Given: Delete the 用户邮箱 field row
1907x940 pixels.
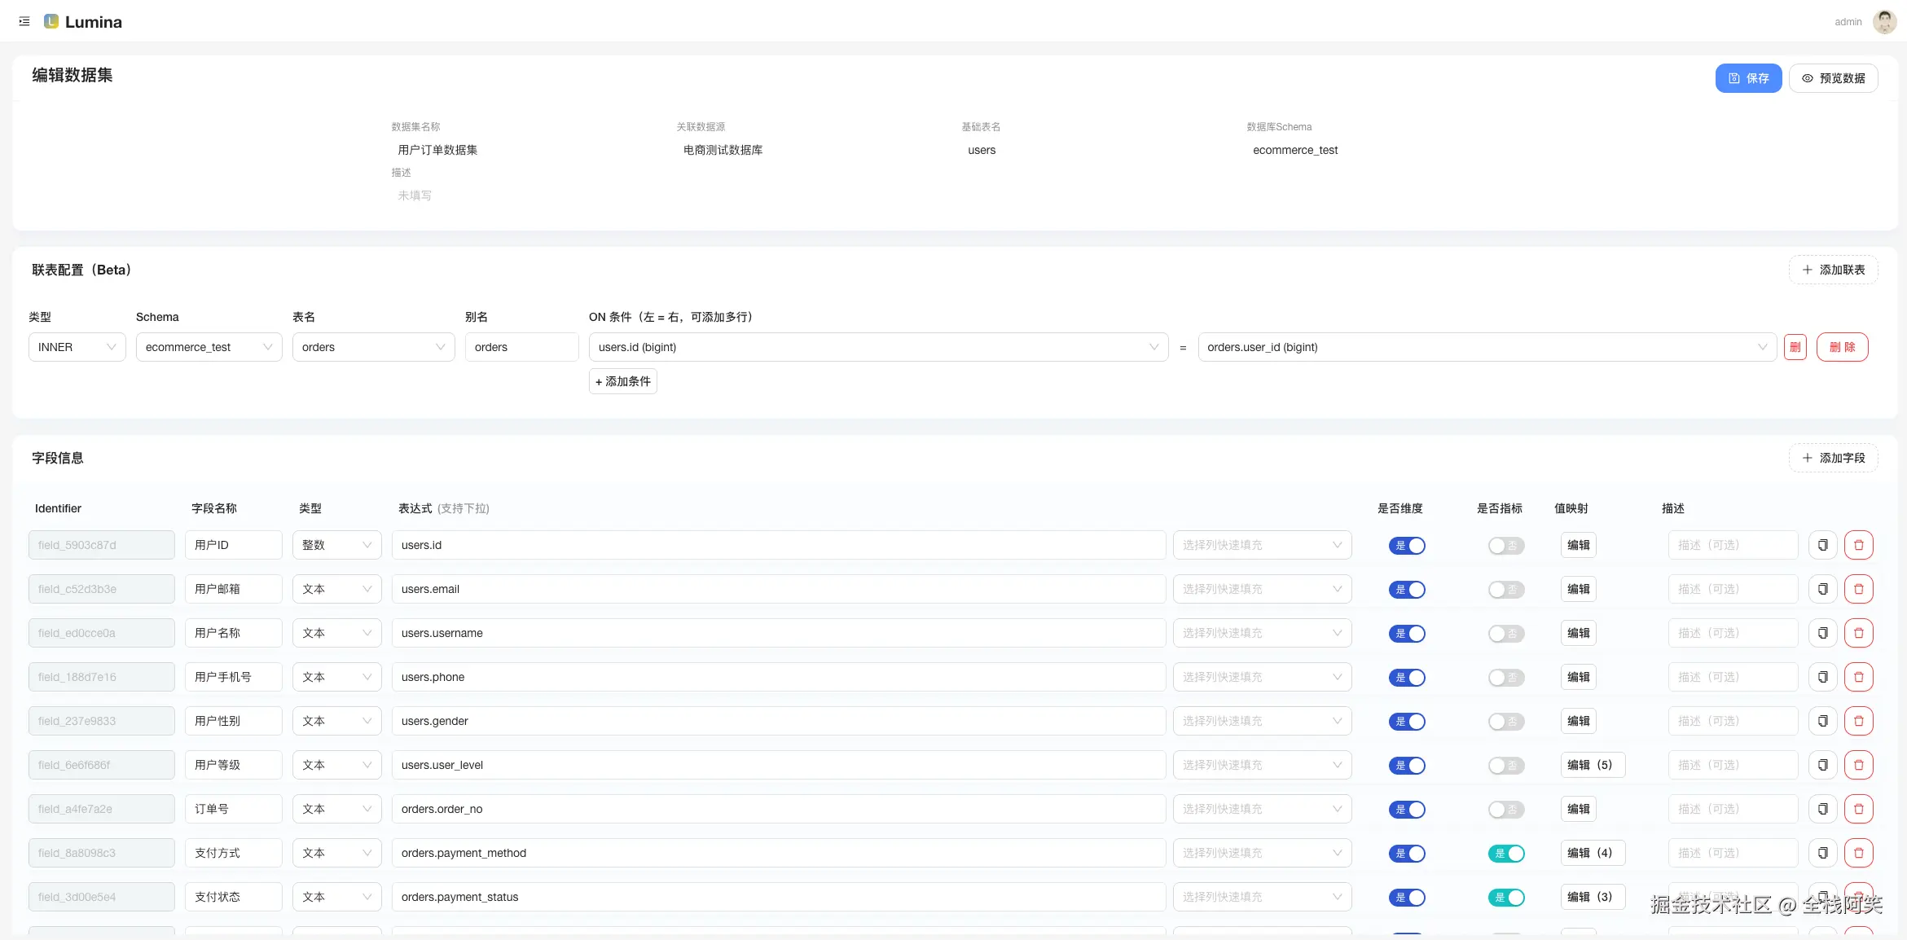Looking at the screenshot, I should click(1858, 589).
